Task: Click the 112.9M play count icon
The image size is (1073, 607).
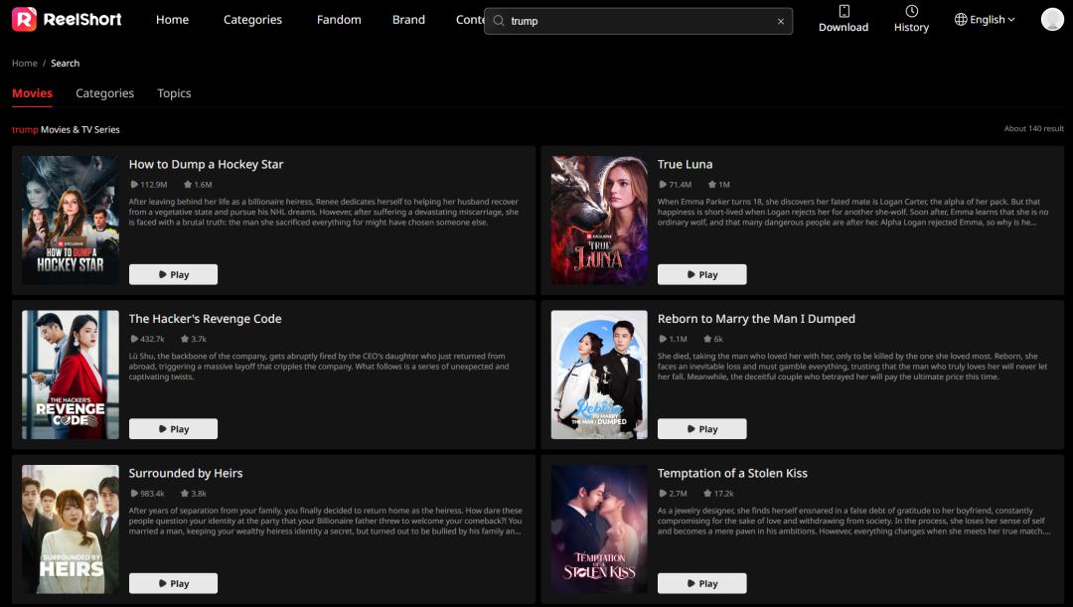Action: [134, 185]
